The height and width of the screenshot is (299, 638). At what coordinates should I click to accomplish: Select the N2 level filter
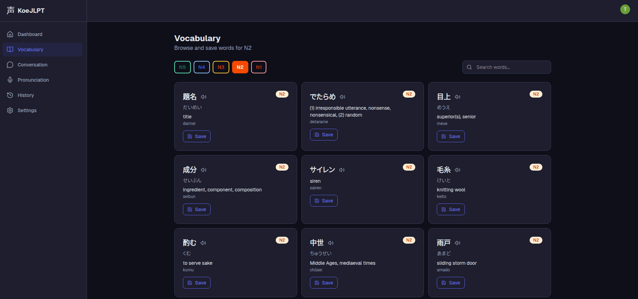[x=240, y=67]
